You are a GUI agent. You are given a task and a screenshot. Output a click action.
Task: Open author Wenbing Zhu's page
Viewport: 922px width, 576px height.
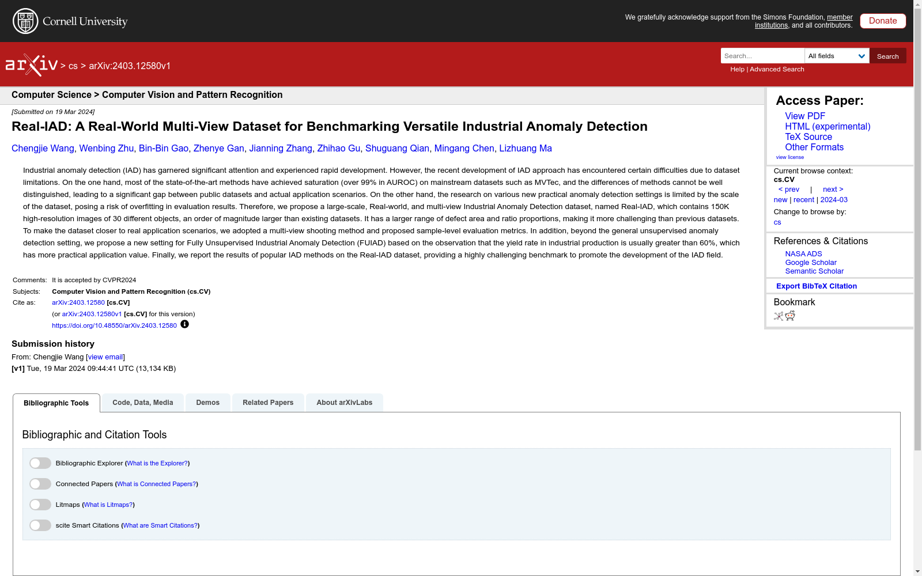pos(106,149)
